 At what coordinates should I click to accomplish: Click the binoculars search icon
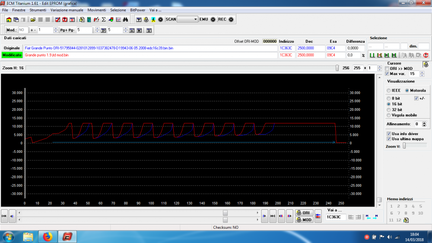125,19
